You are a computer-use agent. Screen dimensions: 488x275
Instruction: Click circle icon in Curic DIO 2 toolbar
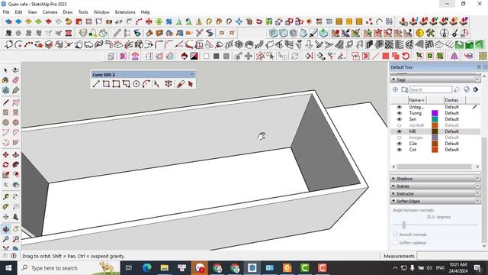pyautogui.click(x=136, y=84)
